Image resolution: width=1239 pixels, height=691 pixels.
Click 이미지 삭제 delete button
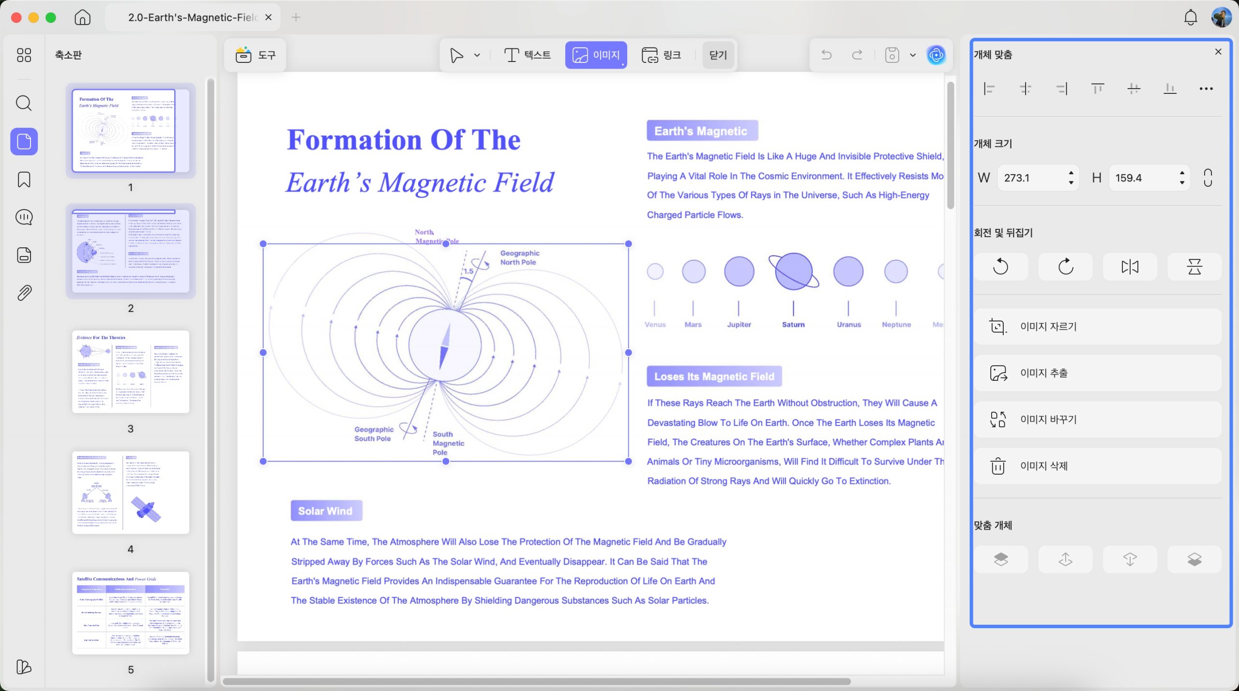coord(1098,466)
